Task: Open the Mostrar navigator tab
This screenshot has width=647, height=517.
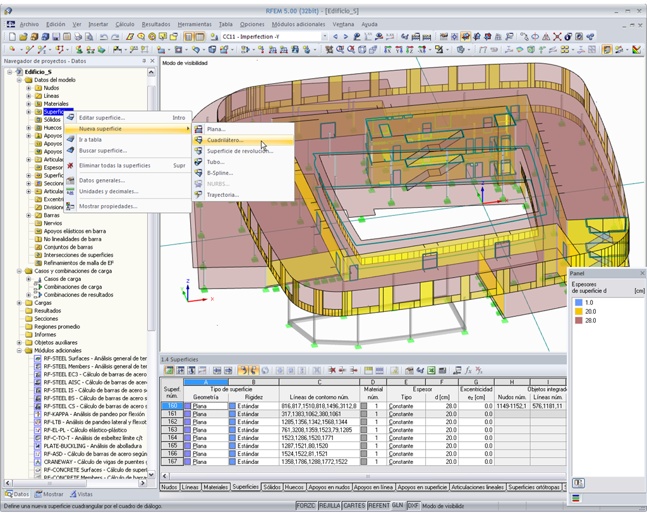Action: pos(49,494)
